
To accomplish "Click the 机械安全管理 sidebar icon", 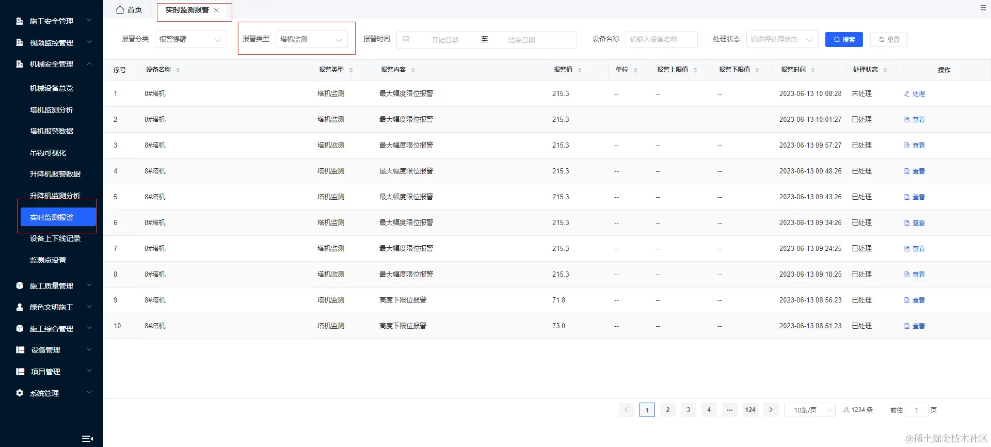I will [x=20, y=64].
